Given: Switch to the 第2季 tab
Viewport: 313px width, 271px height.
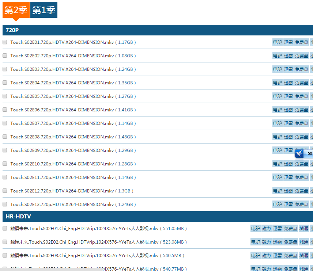Looking at the screenshot, I should [16, 10].
